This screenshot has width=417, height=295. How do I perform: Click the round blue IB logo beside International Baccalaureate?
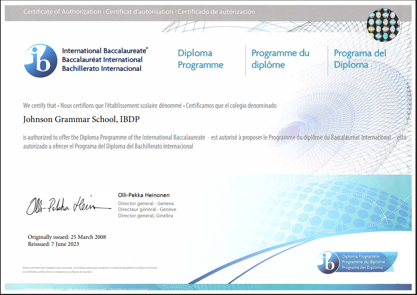pos(40,61)
